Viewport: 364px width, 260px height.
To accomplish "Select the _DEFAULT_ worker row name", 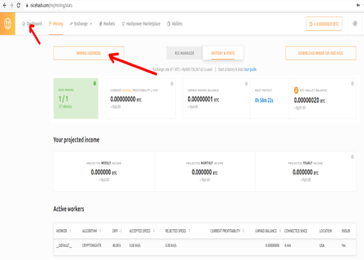I will pyautogui.click(x=64, y=246).
